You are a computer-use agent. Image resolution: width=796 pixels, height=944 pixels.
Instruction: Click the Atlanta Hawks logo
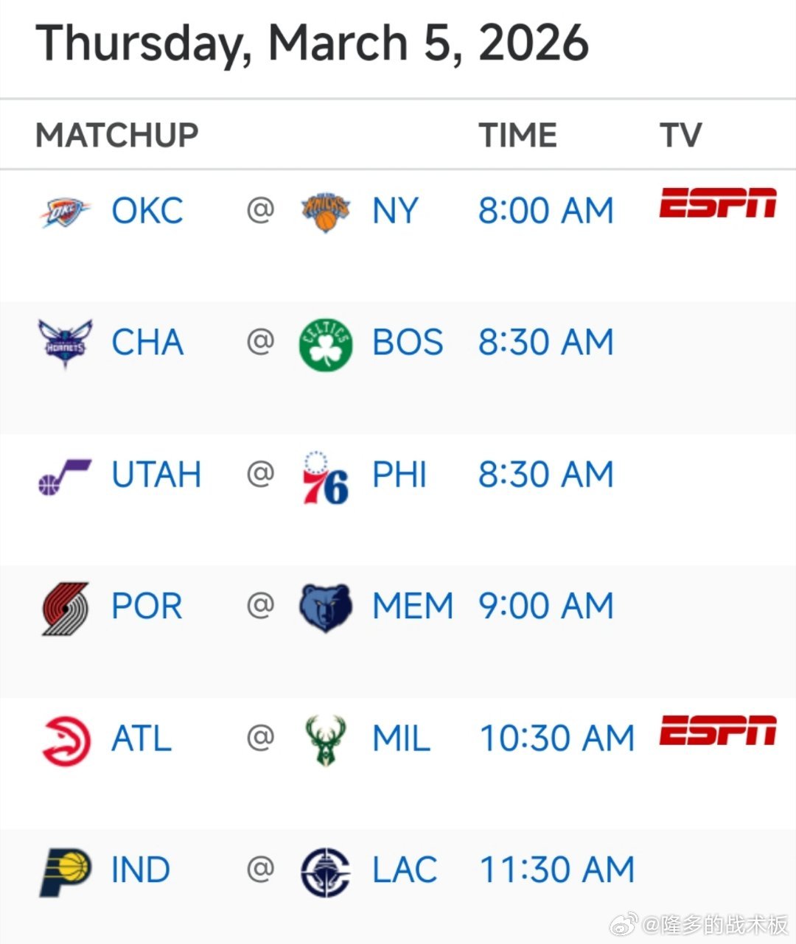point(66,741)
